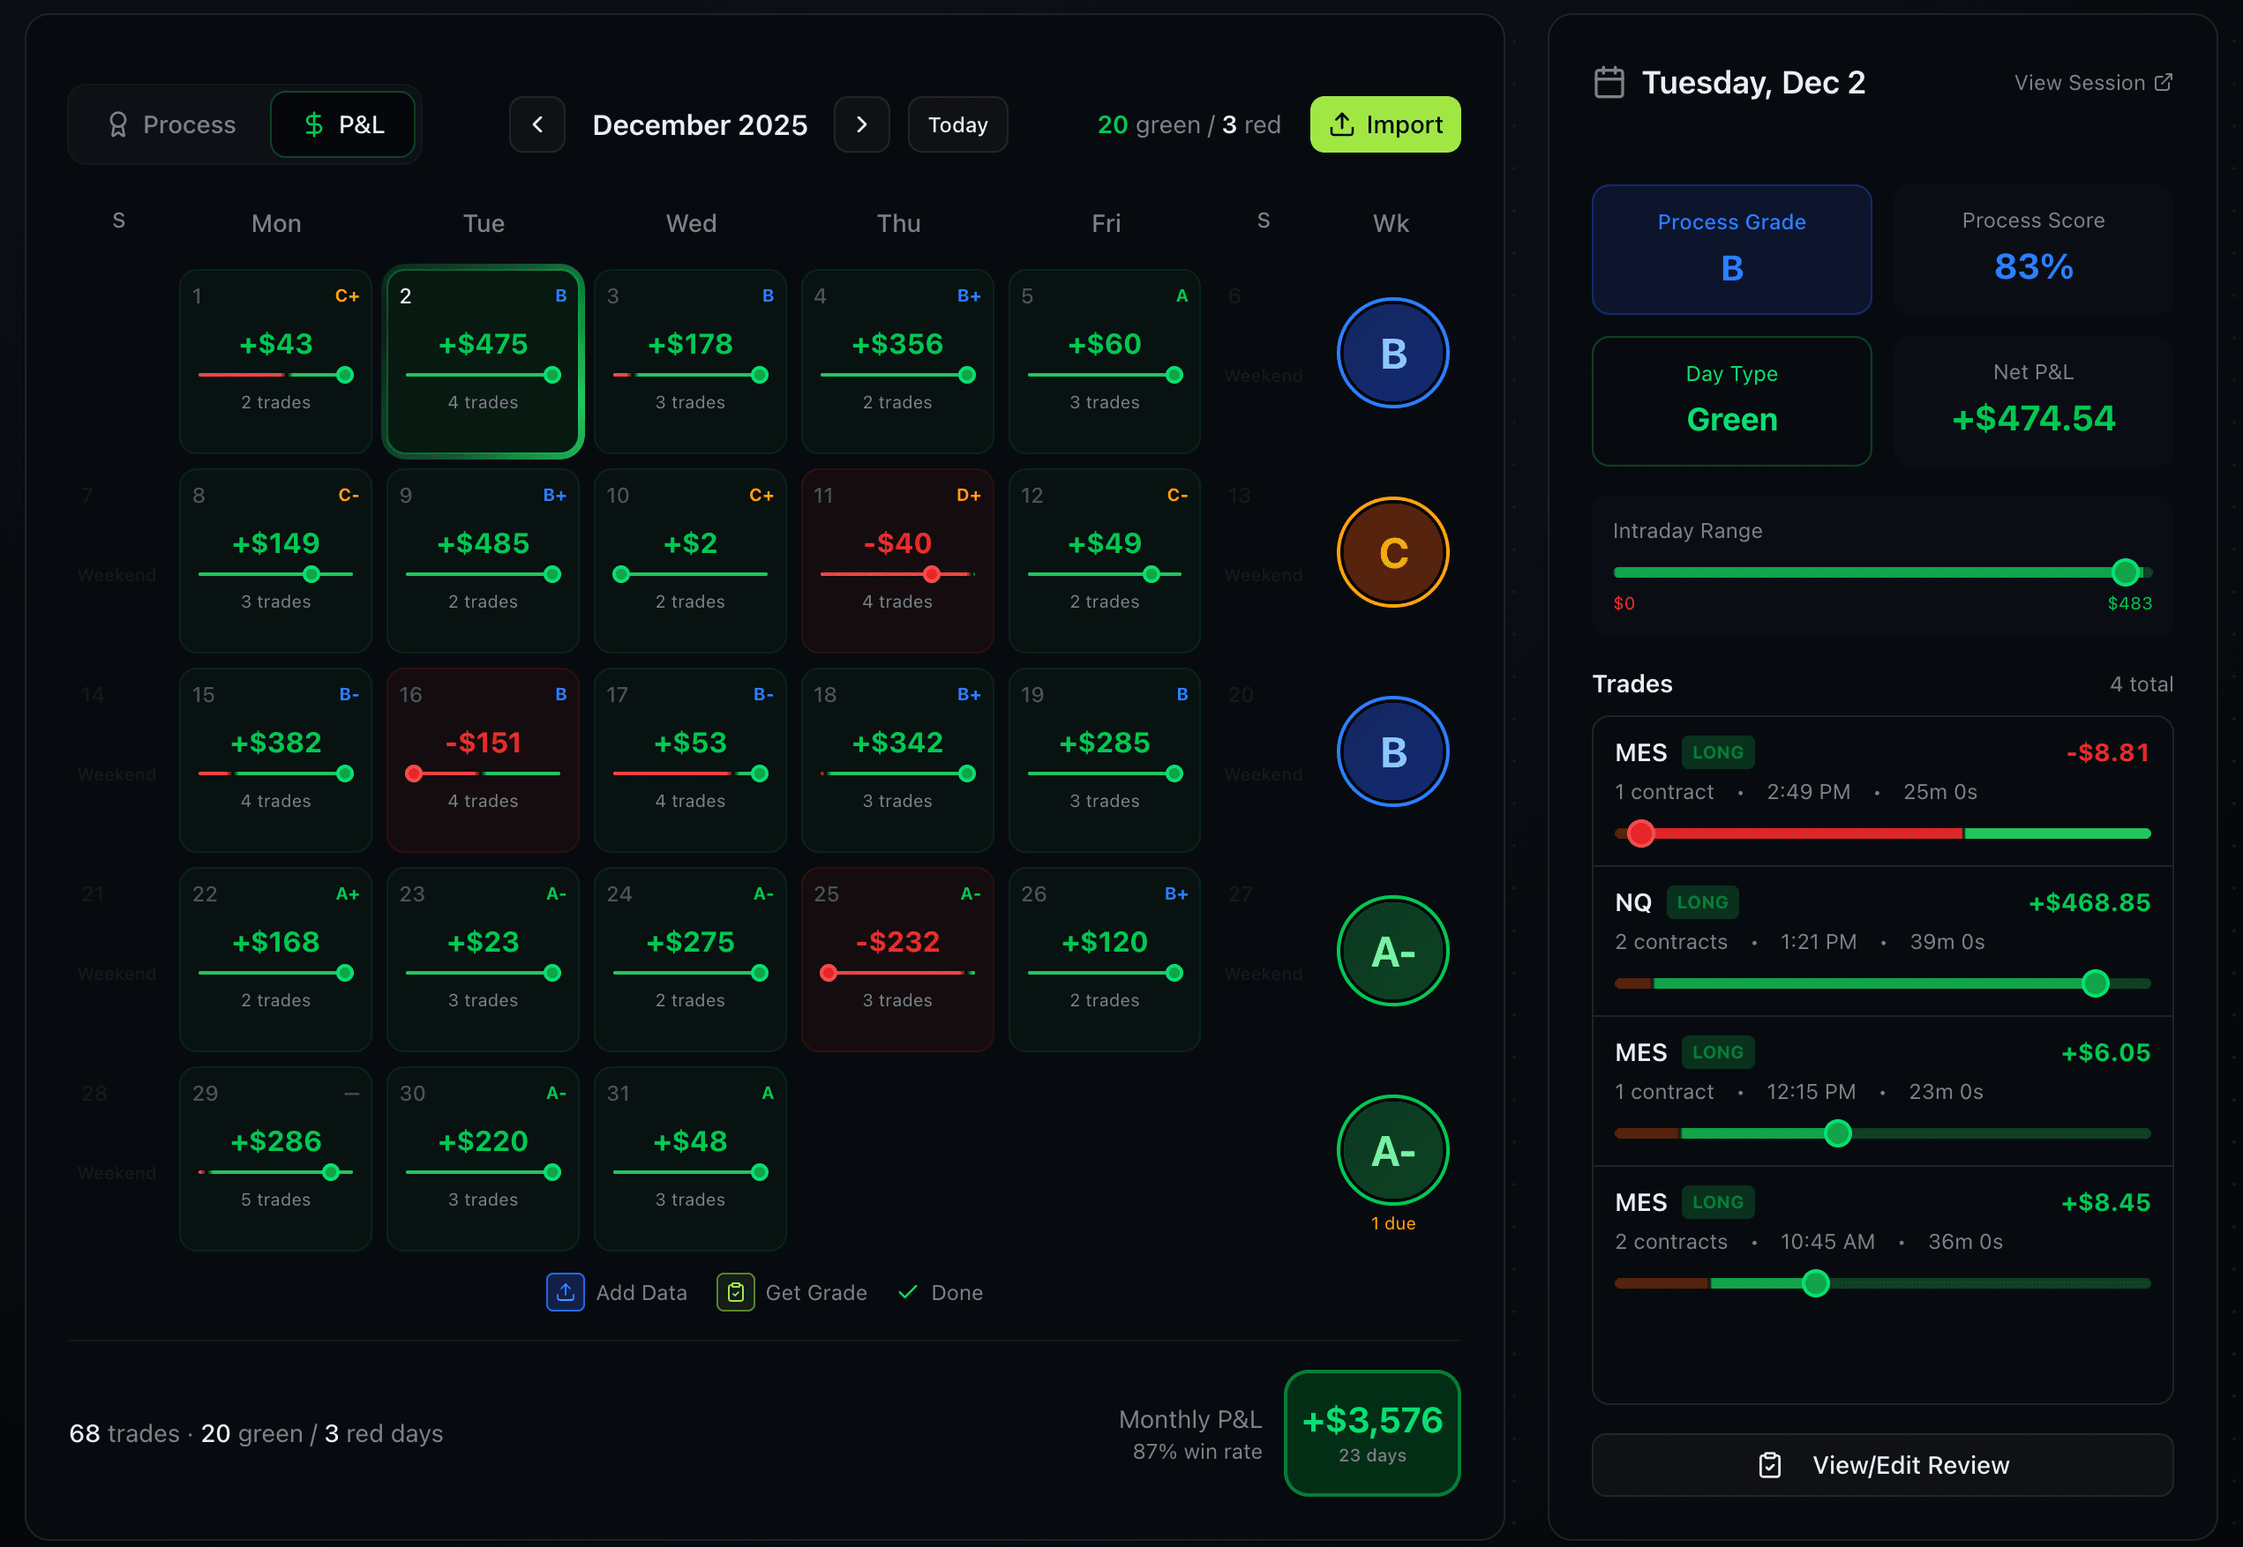Select the Process Grade B card
The image size is (2243, 1547).
[1732, 250]
